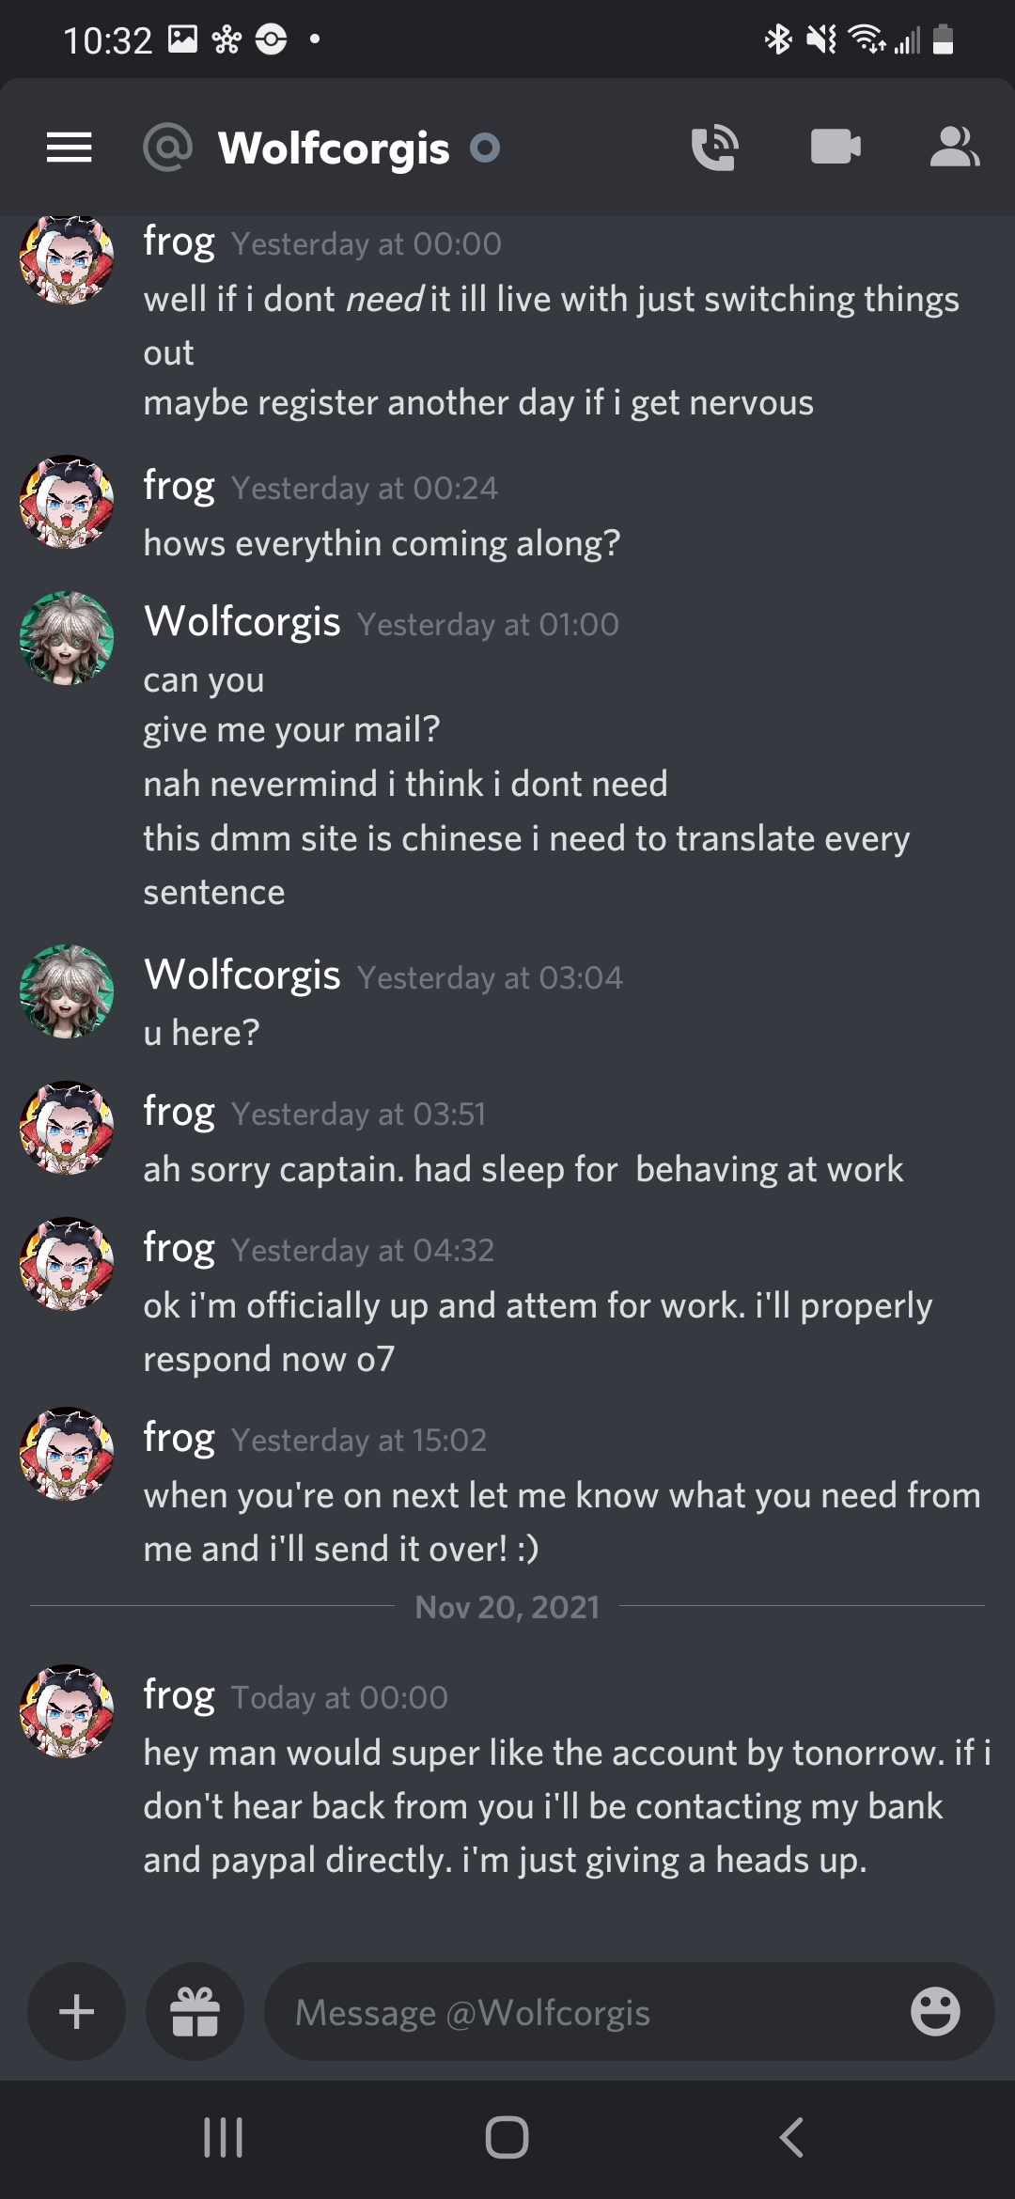The width and height of the screenshot is (1015, 2199).
Task: Open the emoji picker smiley
Action: click(935, 2012)
